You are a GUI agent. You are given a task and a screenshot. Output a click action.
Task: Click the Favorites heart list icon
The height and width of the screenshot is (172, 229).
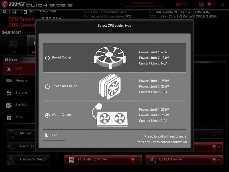pyautogui.click(x=11, y=147)
